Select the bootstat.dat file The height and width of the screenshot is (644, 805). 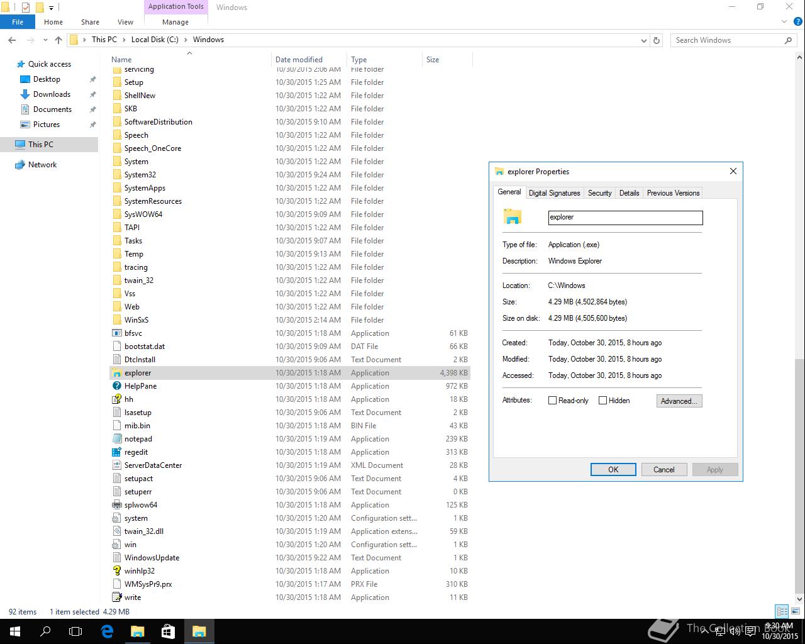(x=289, y=347)
